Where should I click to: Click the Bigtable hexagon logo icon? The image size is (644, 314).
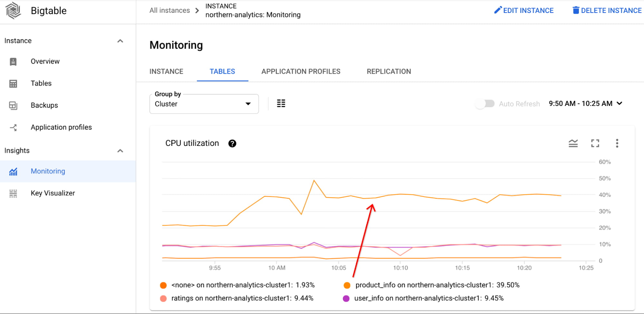[13, 10]
